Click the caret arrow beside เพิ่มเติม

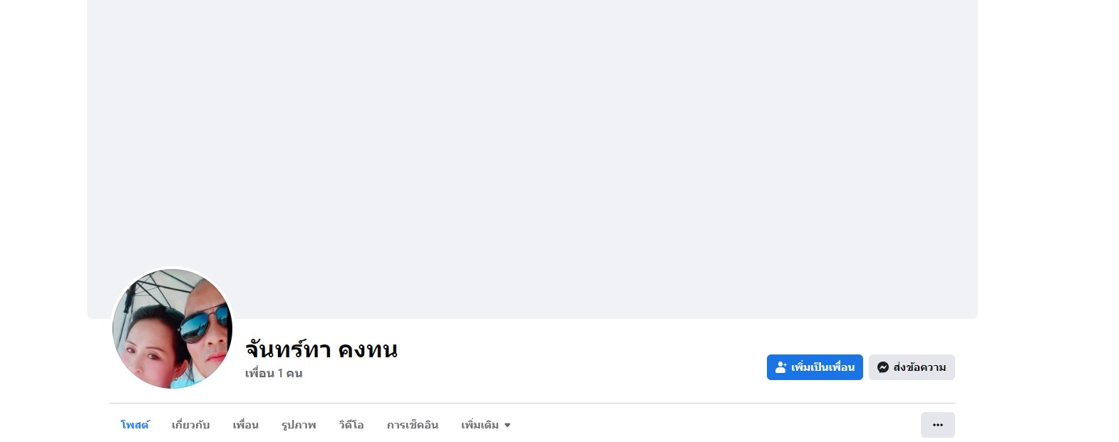507,426
